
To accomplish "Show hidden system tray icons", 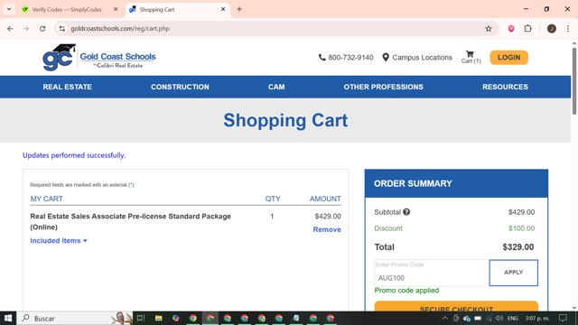I will click(445, 318).
